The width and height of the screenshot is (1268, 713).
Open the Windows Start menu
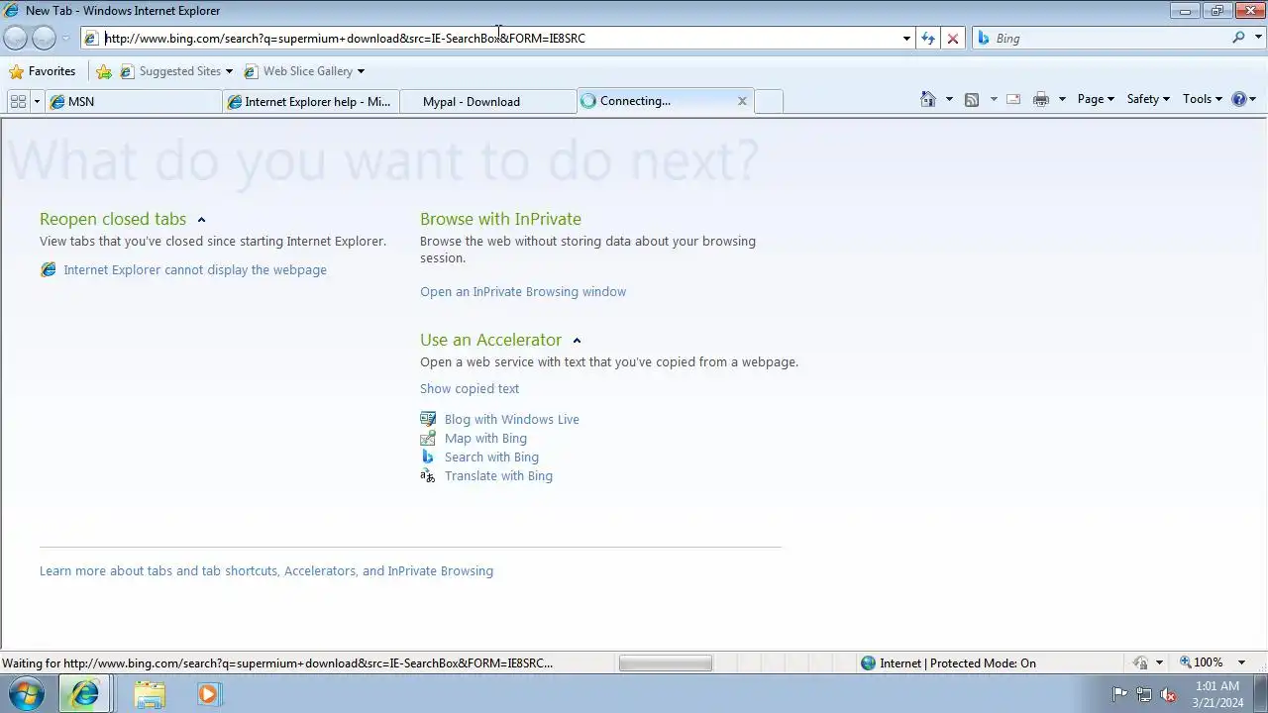(27, 694)
